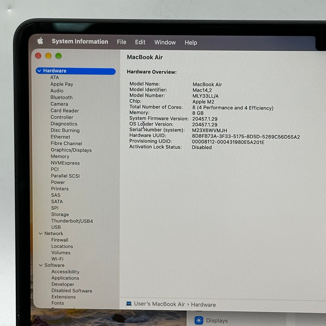Select Disabled Software in the sidebar
The image size is (326, 326).
(72, 291)
